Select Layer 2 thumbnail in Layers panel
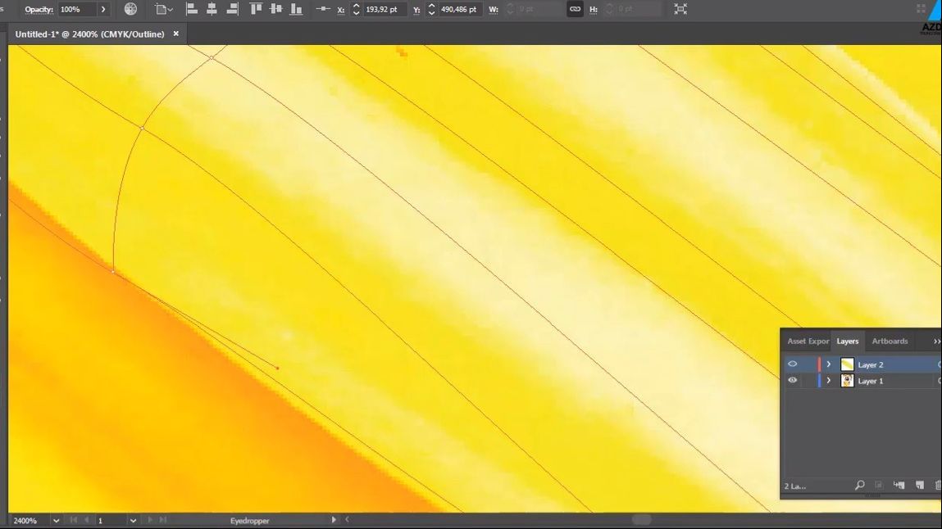 click(x=847, y=364)
